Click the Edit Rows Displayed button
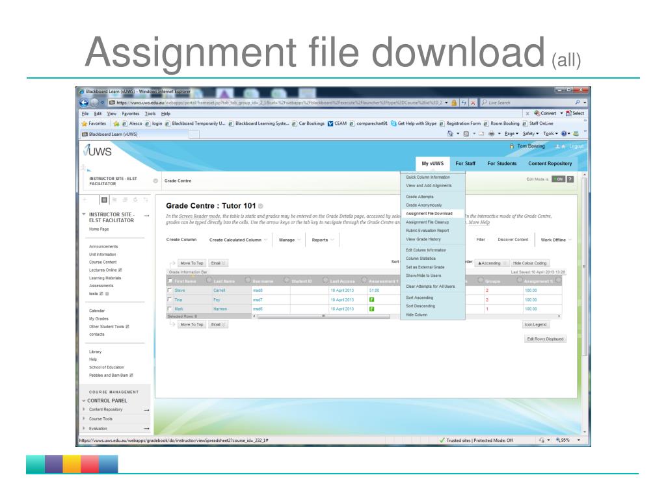This screenshot has width=666, height=499. [546, 339]
